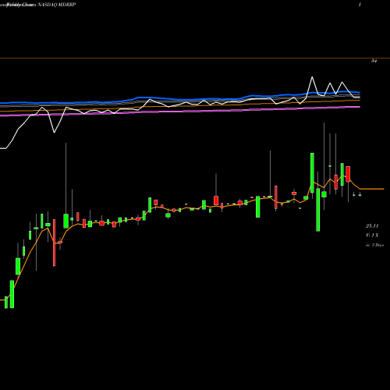The image size is (390, 390).
Task: Click the "in 3 Days" label
Action: (x=374, y=245)
